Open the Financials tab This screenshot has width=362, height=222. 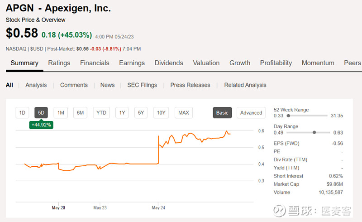[95, 63]
